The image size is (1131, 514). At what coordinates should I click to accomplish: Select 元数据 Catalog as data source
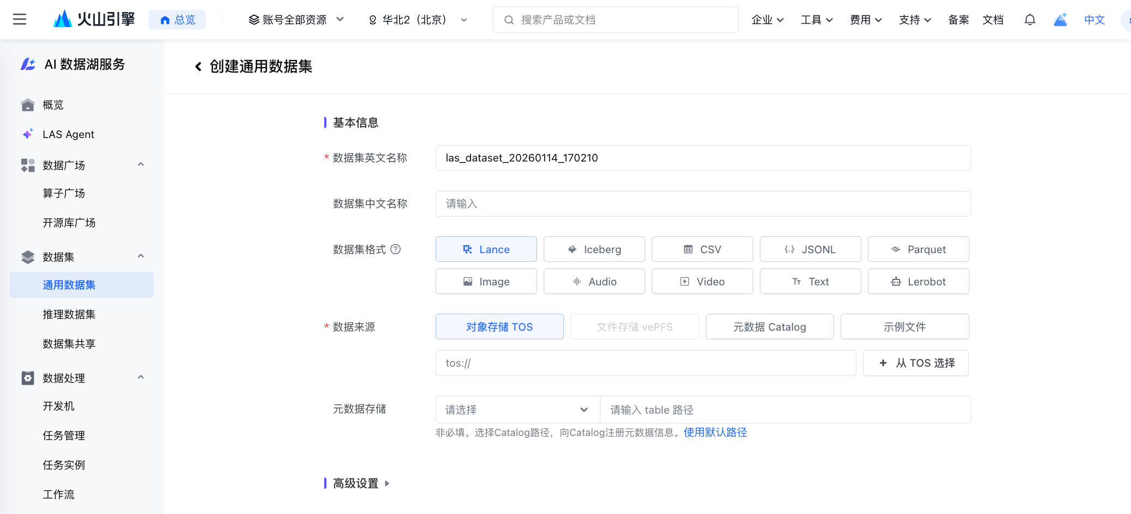click(769, 327)
